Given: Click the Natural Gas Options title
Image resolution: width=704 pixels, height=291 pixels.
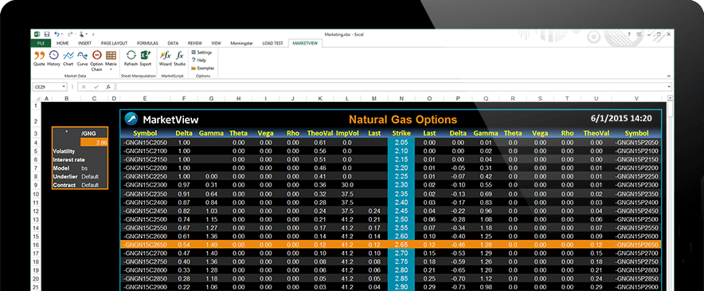Looking at the screenshot, I should (x=403, y=120).
